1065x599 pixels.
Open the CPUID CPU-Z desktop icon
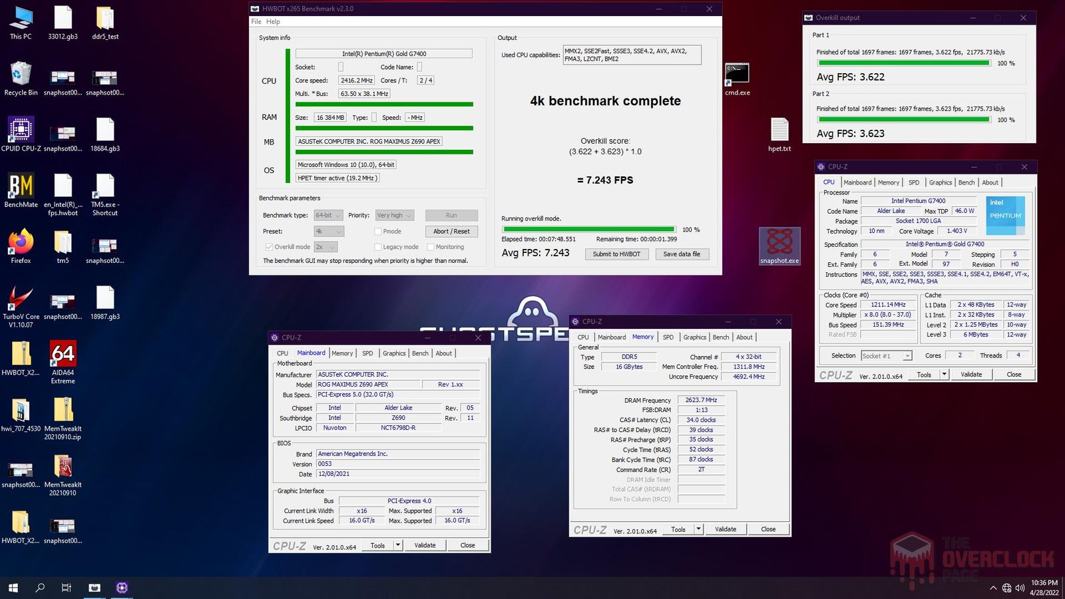point(20,130)
